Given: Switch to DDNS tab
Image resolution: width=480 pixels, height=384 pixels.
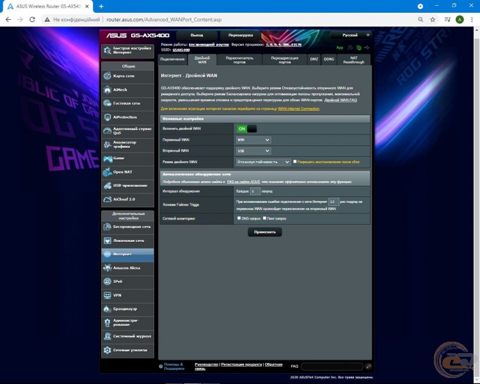Looking at the screenshot, I should click(329, 60).
